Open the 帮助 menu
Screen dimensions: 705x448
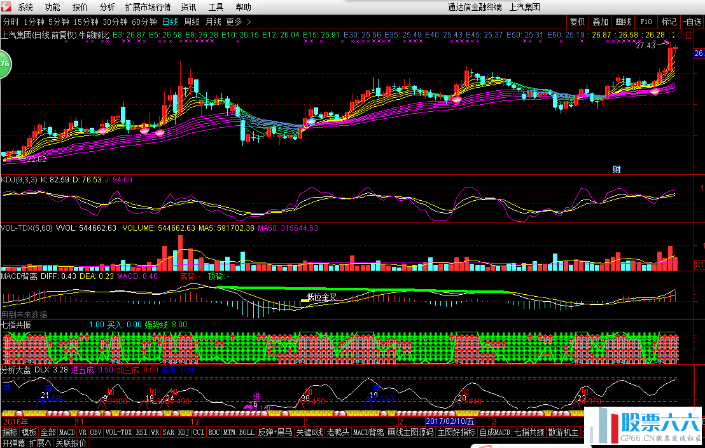click(243, 7)
